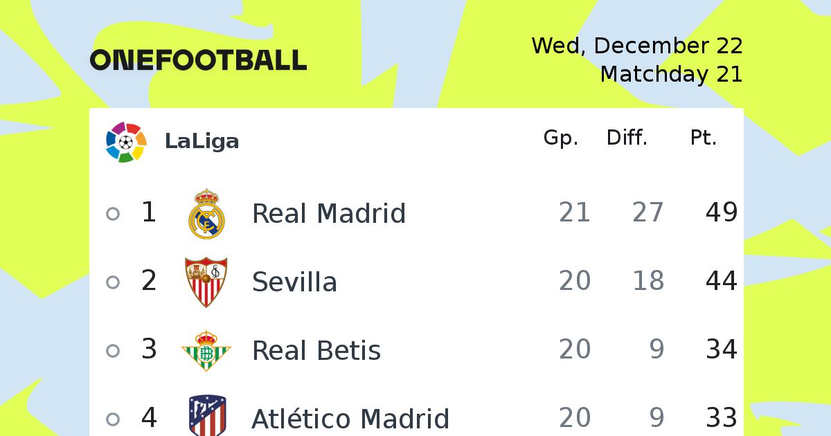Click the position indicator circle beside Real Betis

point(113,351)
